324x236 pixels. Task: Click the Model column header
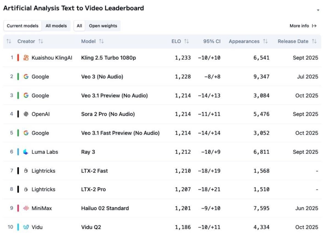click(88, 41)
